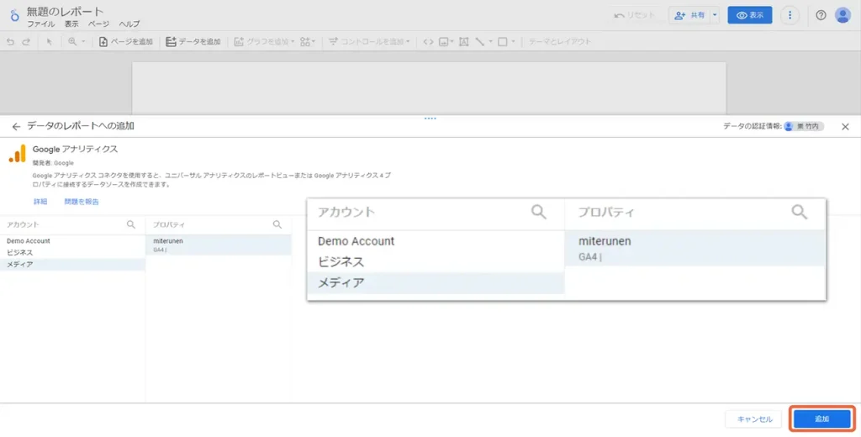This screenshot has height=437, width=861.
Task: Select ビジネス in small account column
Action: click(x=72, y=253)
